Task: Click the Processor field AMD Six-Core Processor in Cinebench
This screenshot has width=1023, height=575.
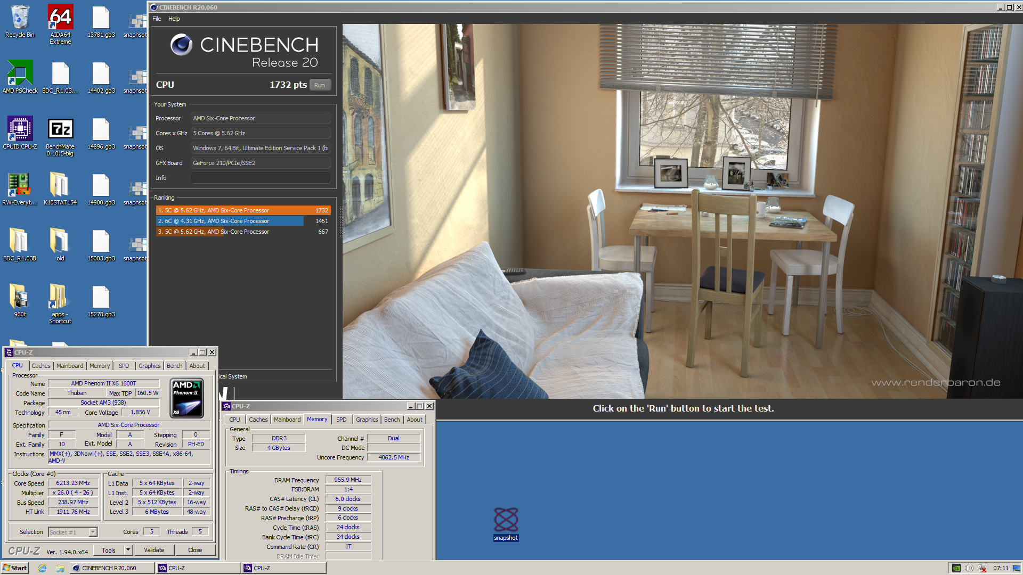Action: (261, 118)
